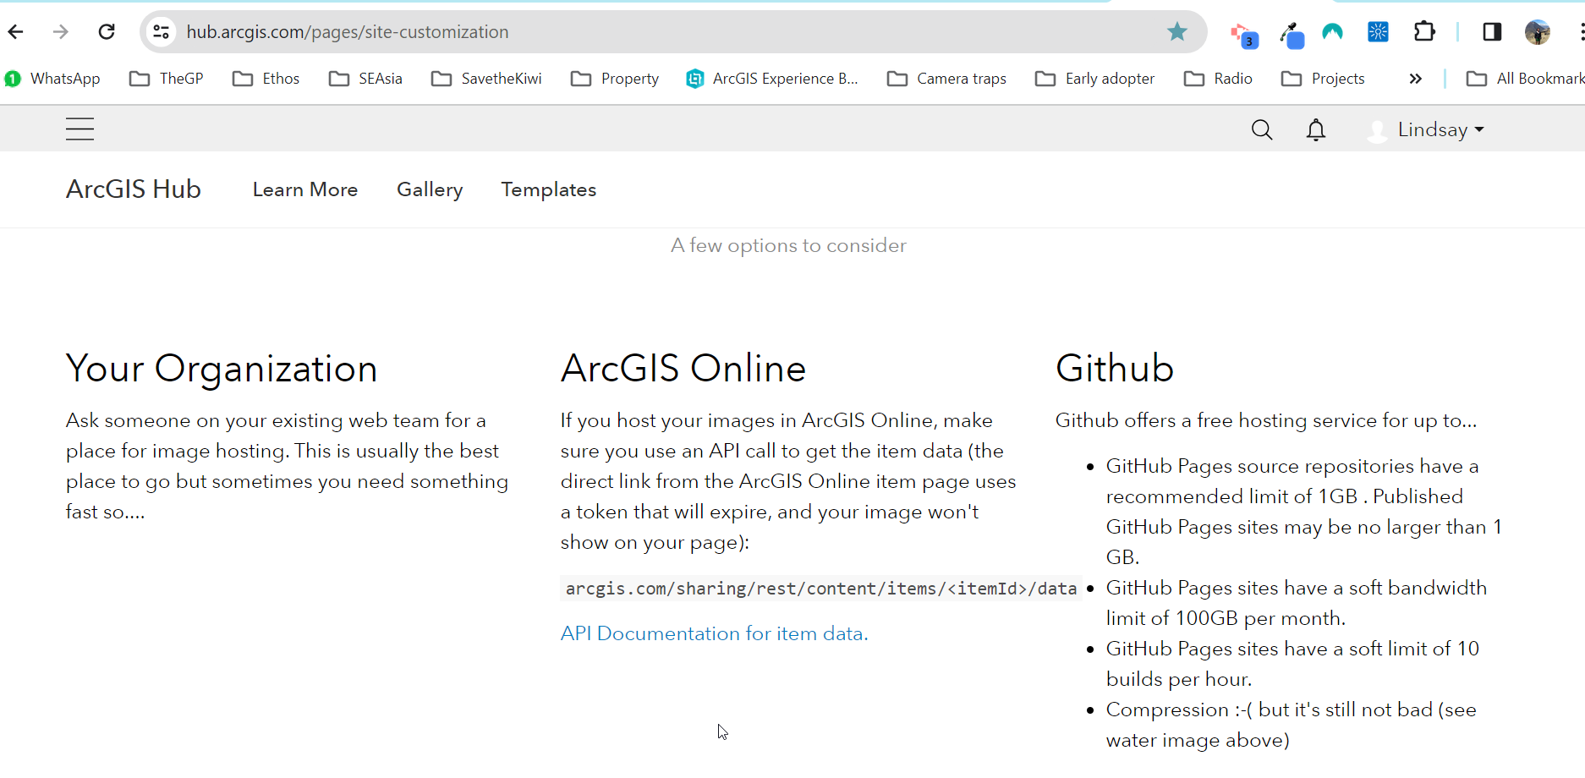Image resolution: width=1585 pixels, height=778 pixels.
Task: Toggle the browser side panel
Action: point(1492,32)
